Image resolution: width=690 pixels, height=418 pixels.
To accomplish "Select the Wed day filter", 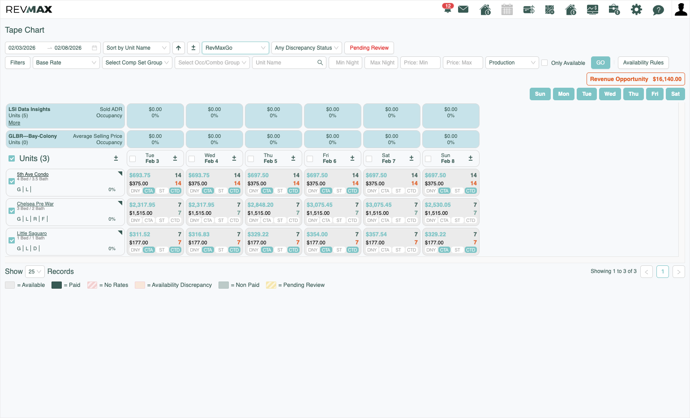I will click(610, 94).
